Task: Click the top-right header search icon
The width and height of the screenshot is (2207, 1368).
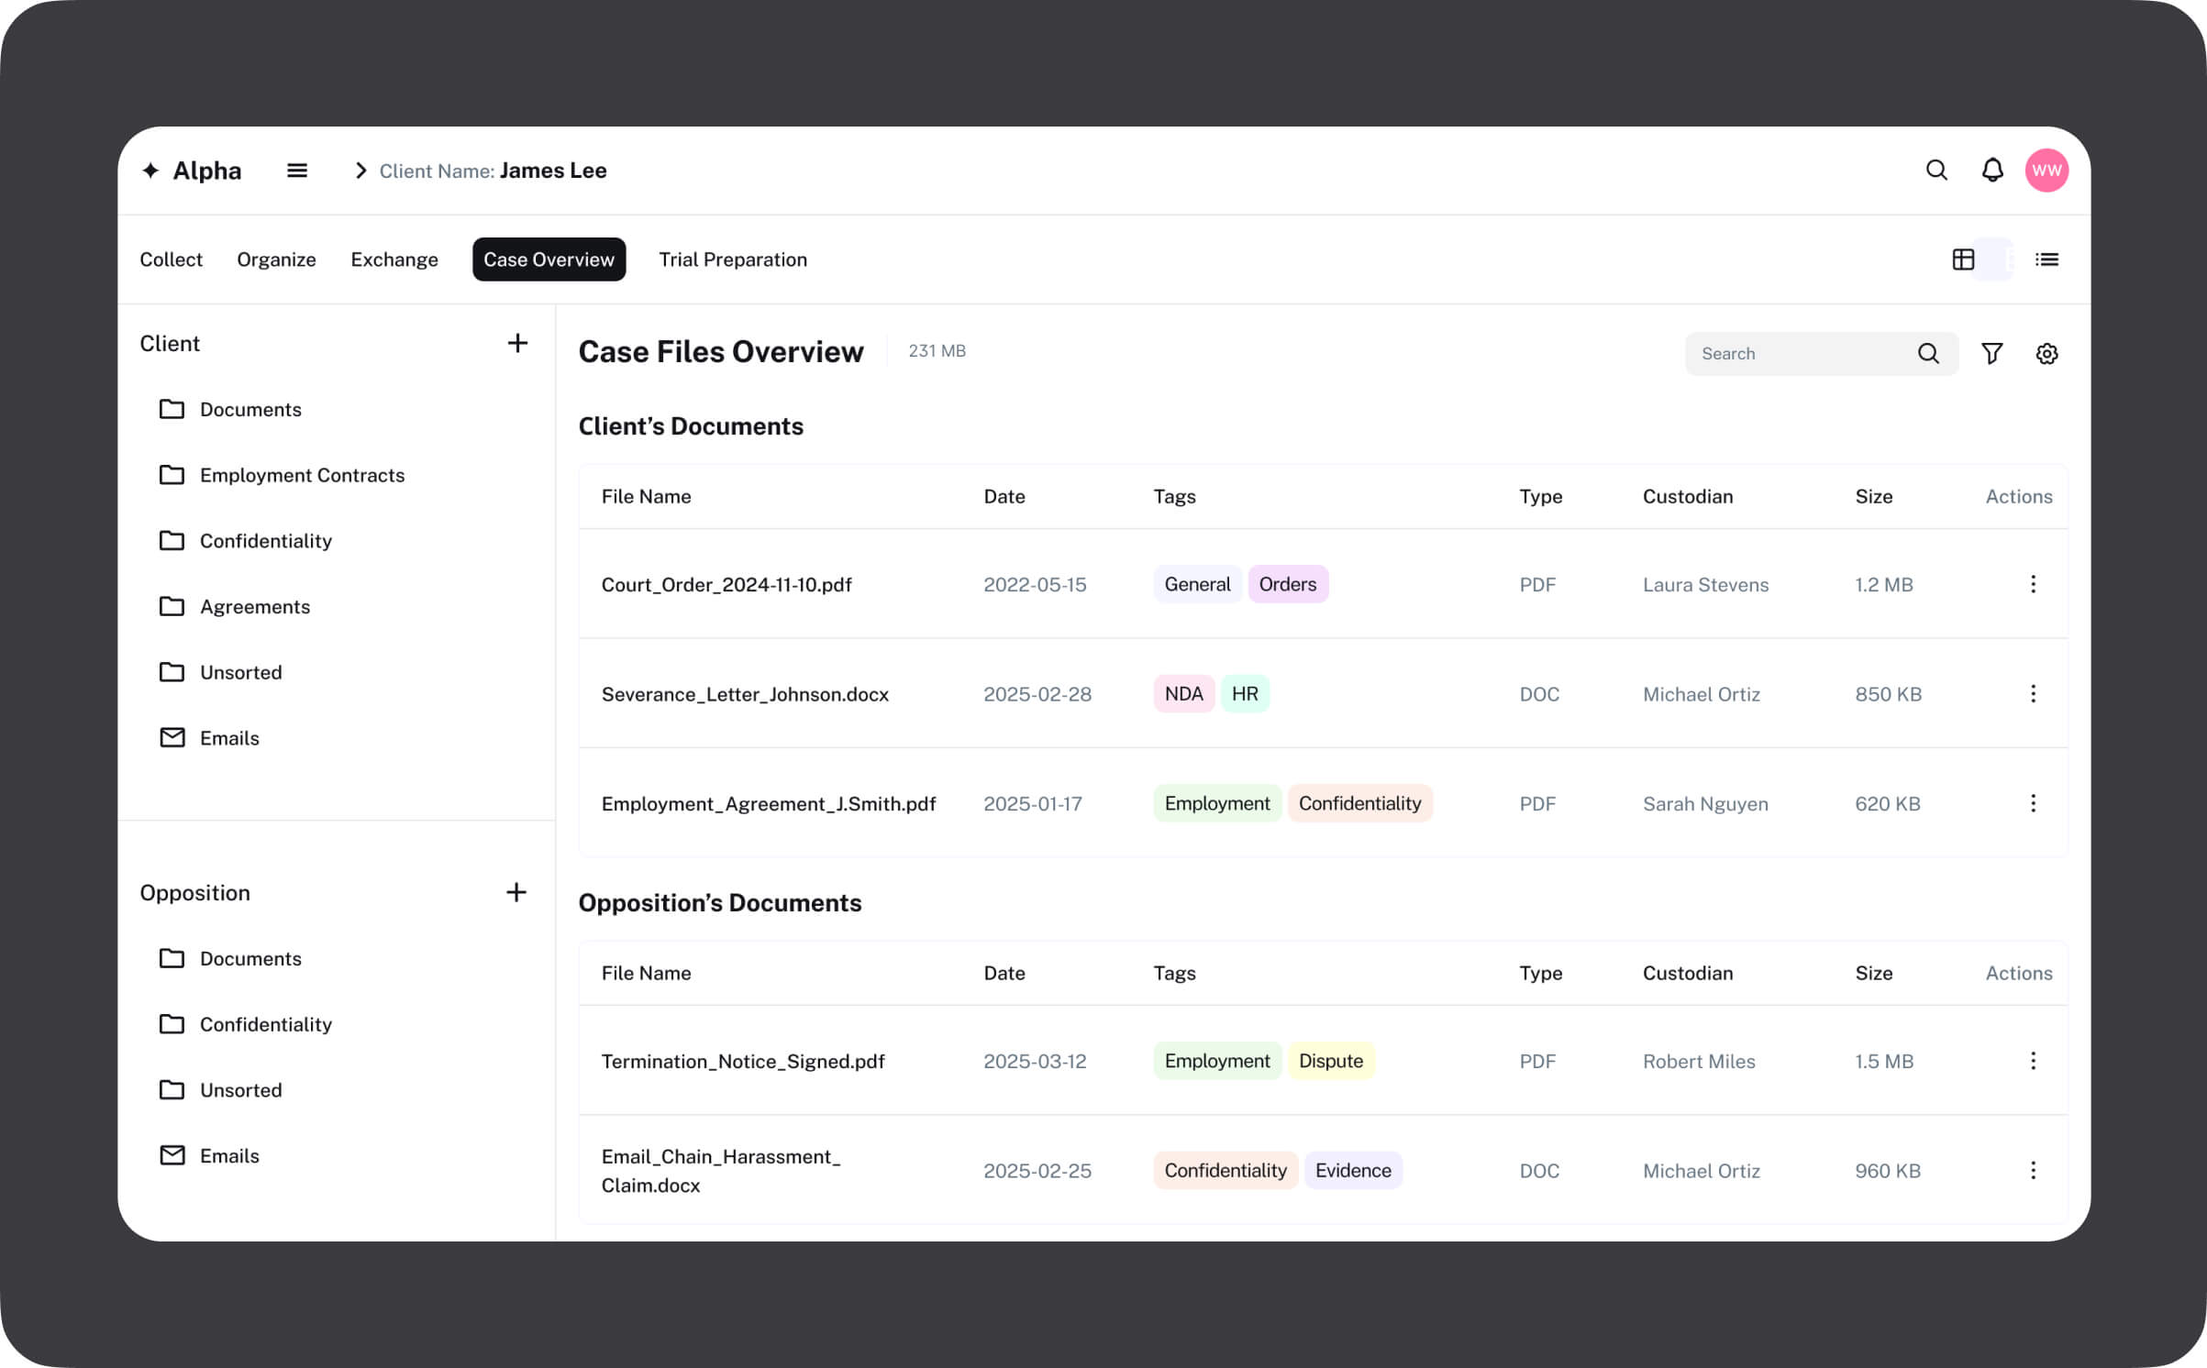Action: [1936, 171]
